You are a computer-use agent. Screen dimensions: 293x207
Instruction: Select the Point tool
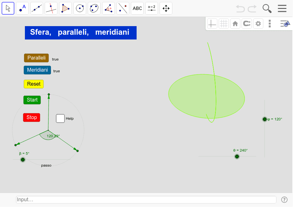[x=22, y=8]
